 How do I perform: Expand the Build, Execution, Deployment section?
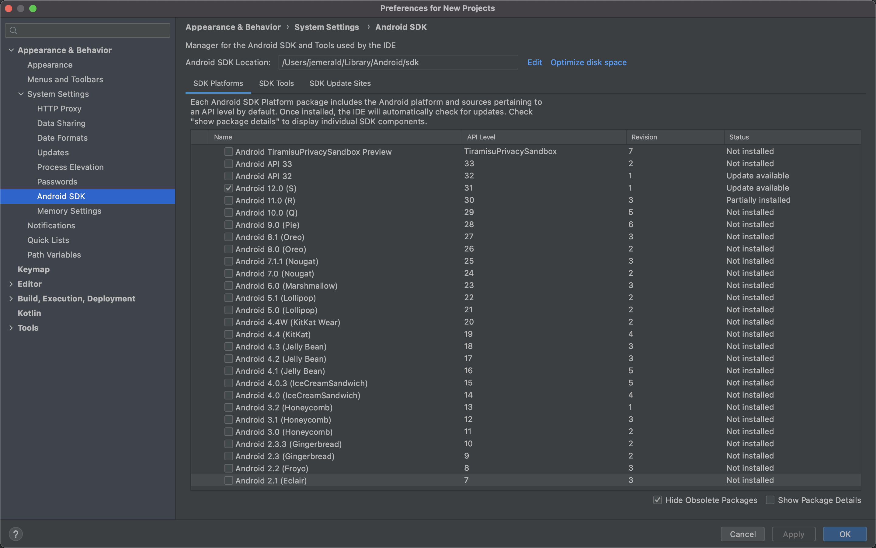(11, 299)
